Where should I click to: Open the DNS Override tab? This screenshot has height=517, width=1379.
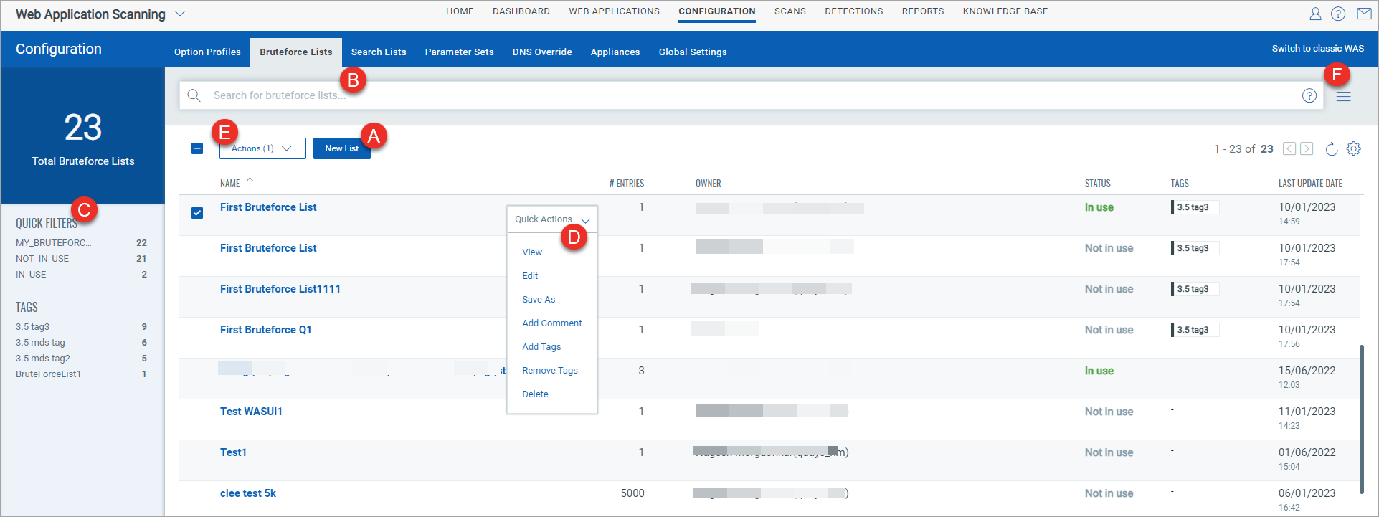pyautogui.click(x=542, y=52)
